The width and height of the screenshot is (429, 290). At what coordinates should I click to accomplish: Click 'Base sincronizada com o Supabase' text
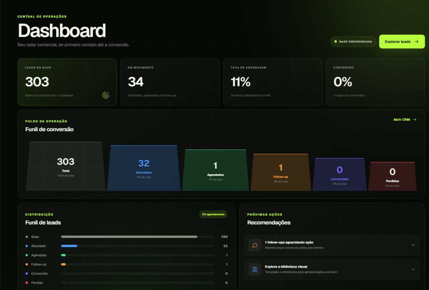(49, 95)
